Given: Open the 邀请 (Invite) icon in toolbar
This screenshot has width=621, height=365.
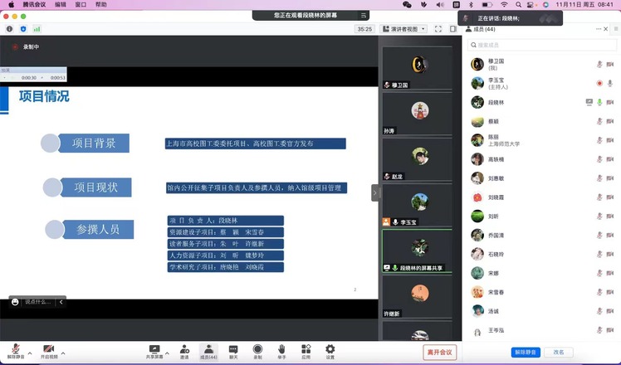Looking at the screenshot, I should point(183,350).
